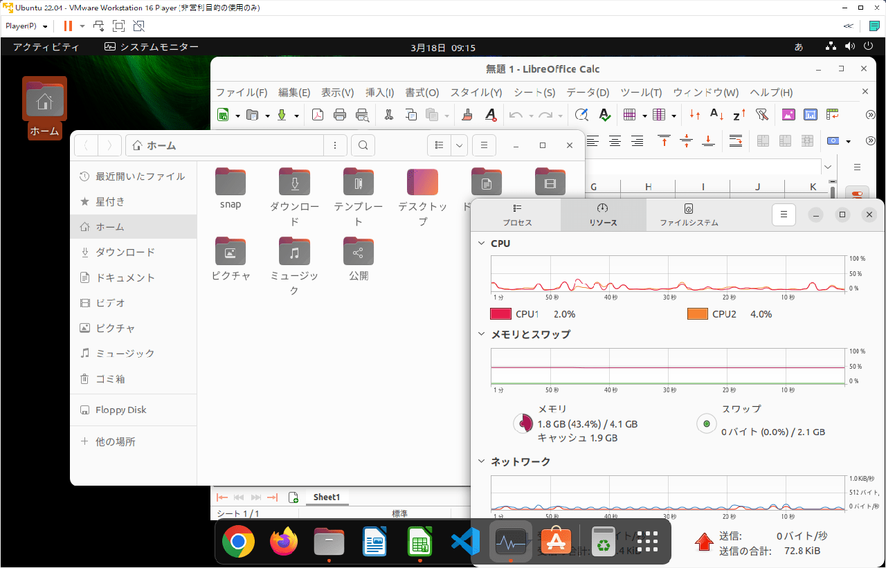Image resolution: width=886 pixels, height=568 pixels.
Task: Open the データ(D) menu in Calc
Action: (x=588, y=93)
